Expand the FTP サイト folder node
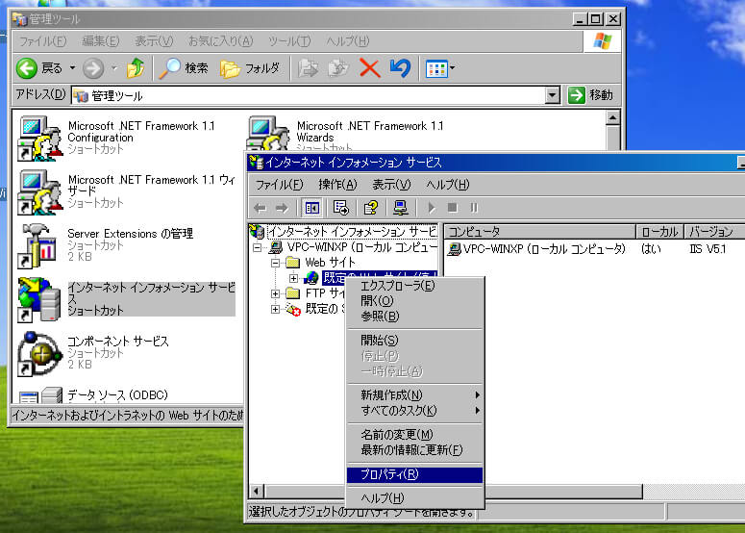The width and height of the screenshot is (745, 533). 276,293
